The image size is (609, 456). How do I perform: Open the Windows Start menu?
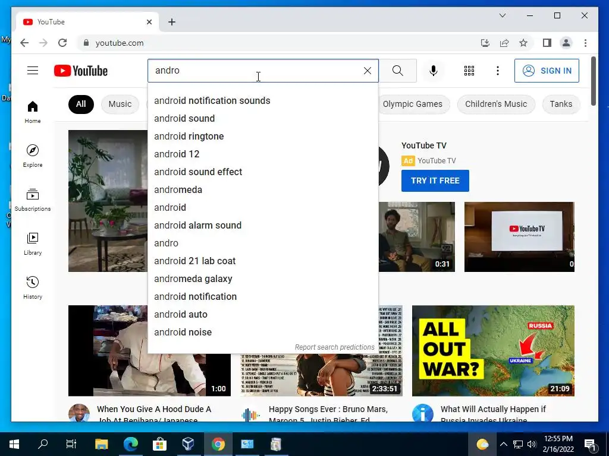pyautogui.click(x=14, y=444)
